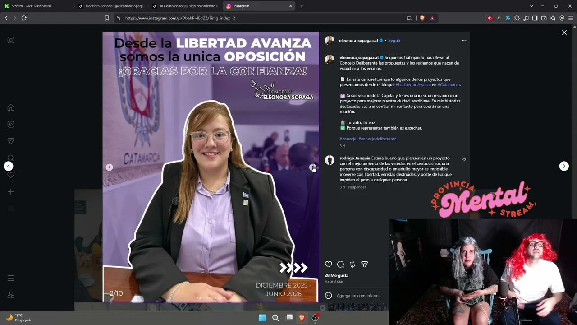The height and width of the screenshot is (325, 577).
Task: Open the #concejodeliberante hashtag
Action: click(x=377, y=139)
